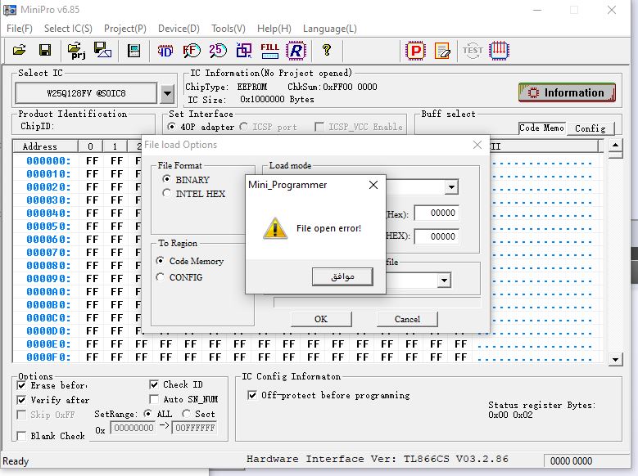The height and width of the screenshot is (476, 638).
Task: Select the 40P adapter radio button
Action: click(172, 127)
